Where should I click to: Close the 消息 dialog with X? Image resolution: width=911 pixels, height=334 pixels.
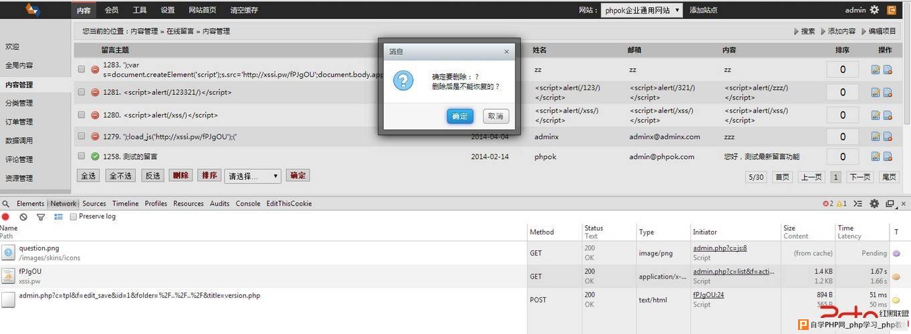506,51
